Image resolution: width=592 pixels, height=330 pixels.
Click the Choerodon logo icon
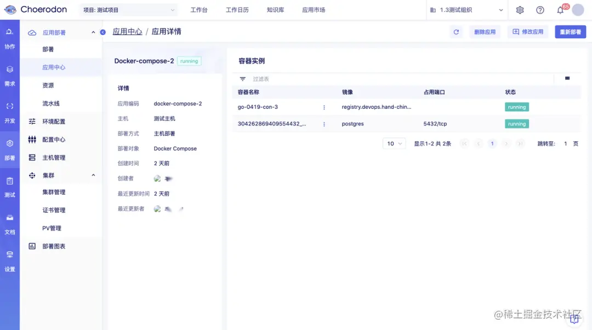[10, 10]
